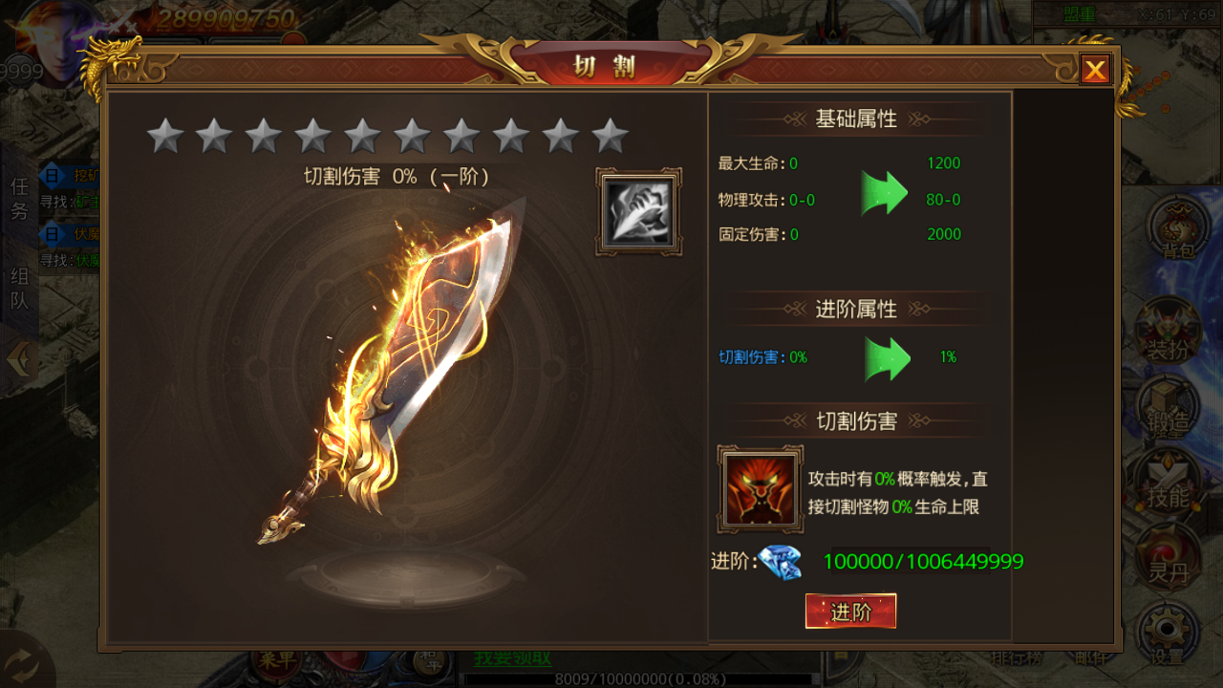
Task: Click the tenth grey star
Action: click(x=610, y=137)
